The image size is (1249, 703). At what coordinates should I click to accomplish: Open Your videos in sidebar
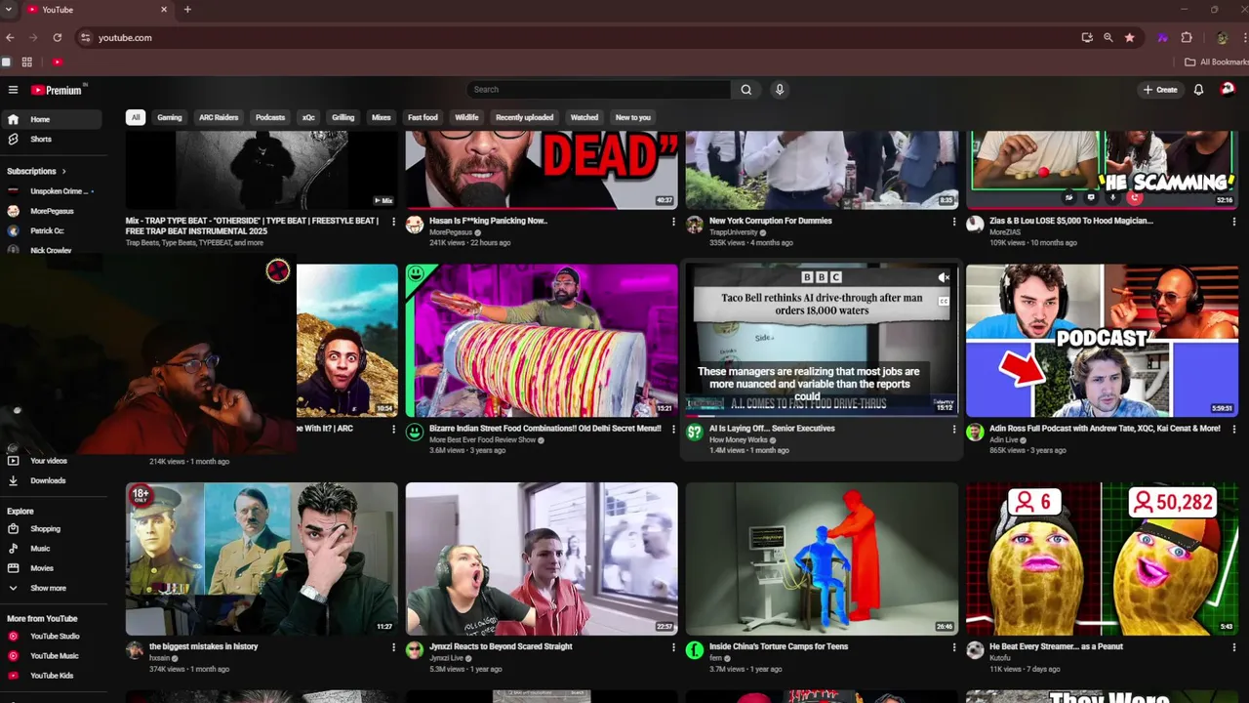(x=51, y=461)
